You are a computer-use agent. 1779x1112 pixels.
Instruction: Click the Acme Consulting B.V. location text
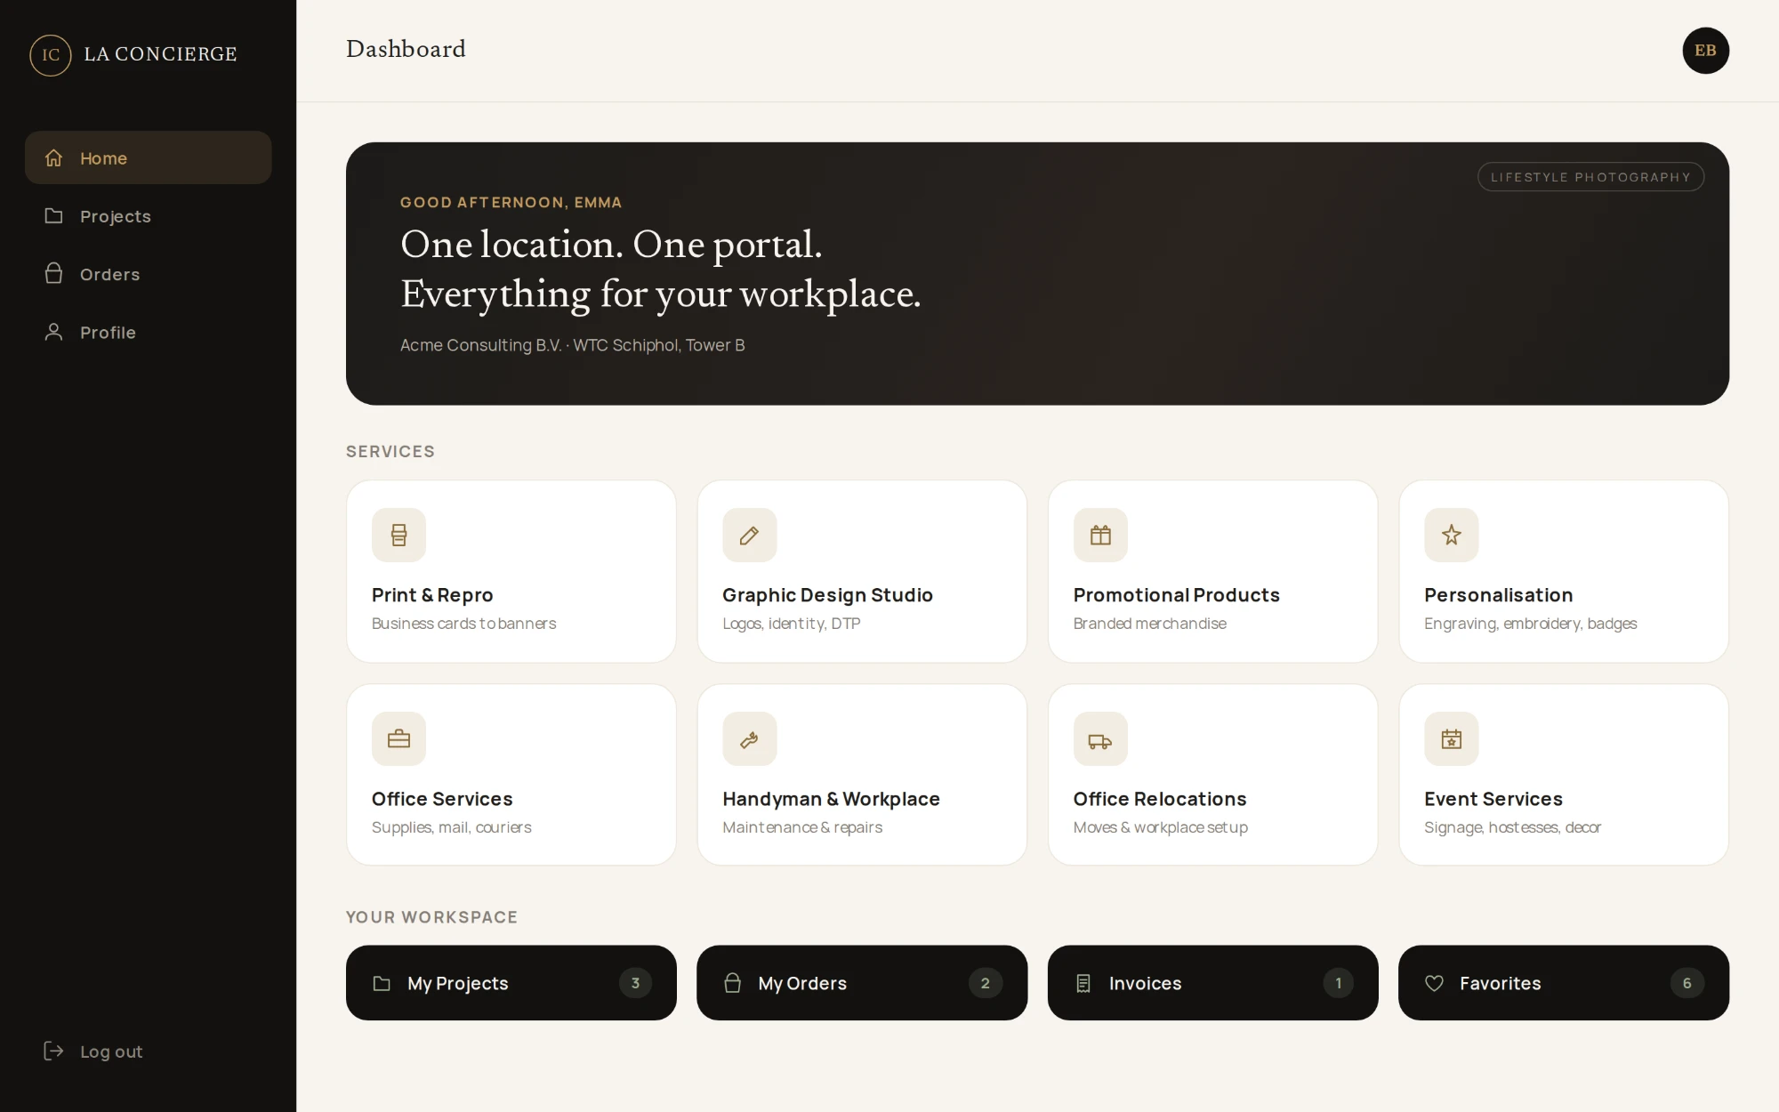pos(572,345)
